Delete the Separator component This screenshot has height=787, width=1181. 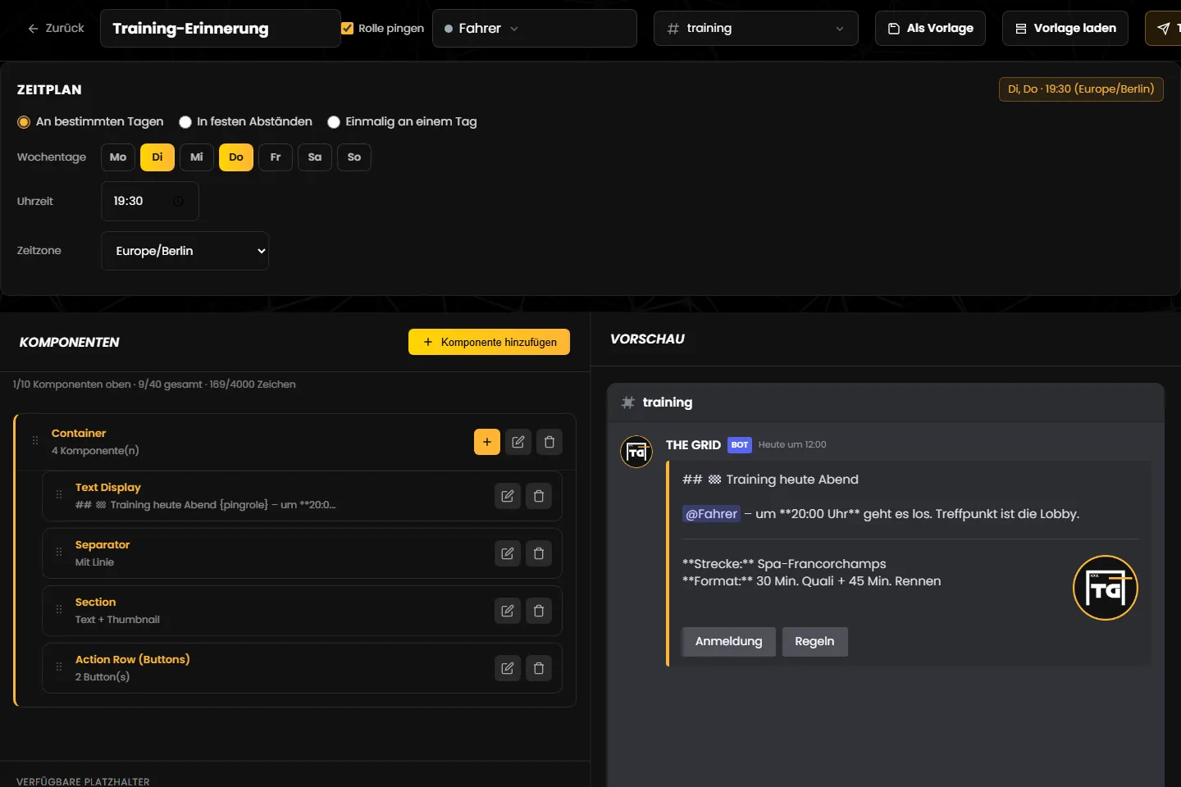click(539, 553)
